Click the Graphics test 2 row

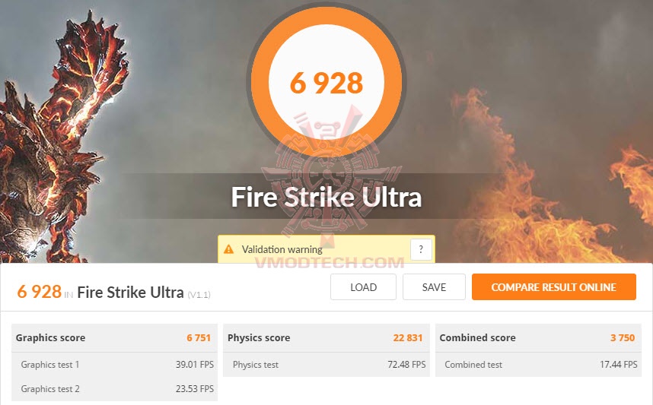[114, 389]
